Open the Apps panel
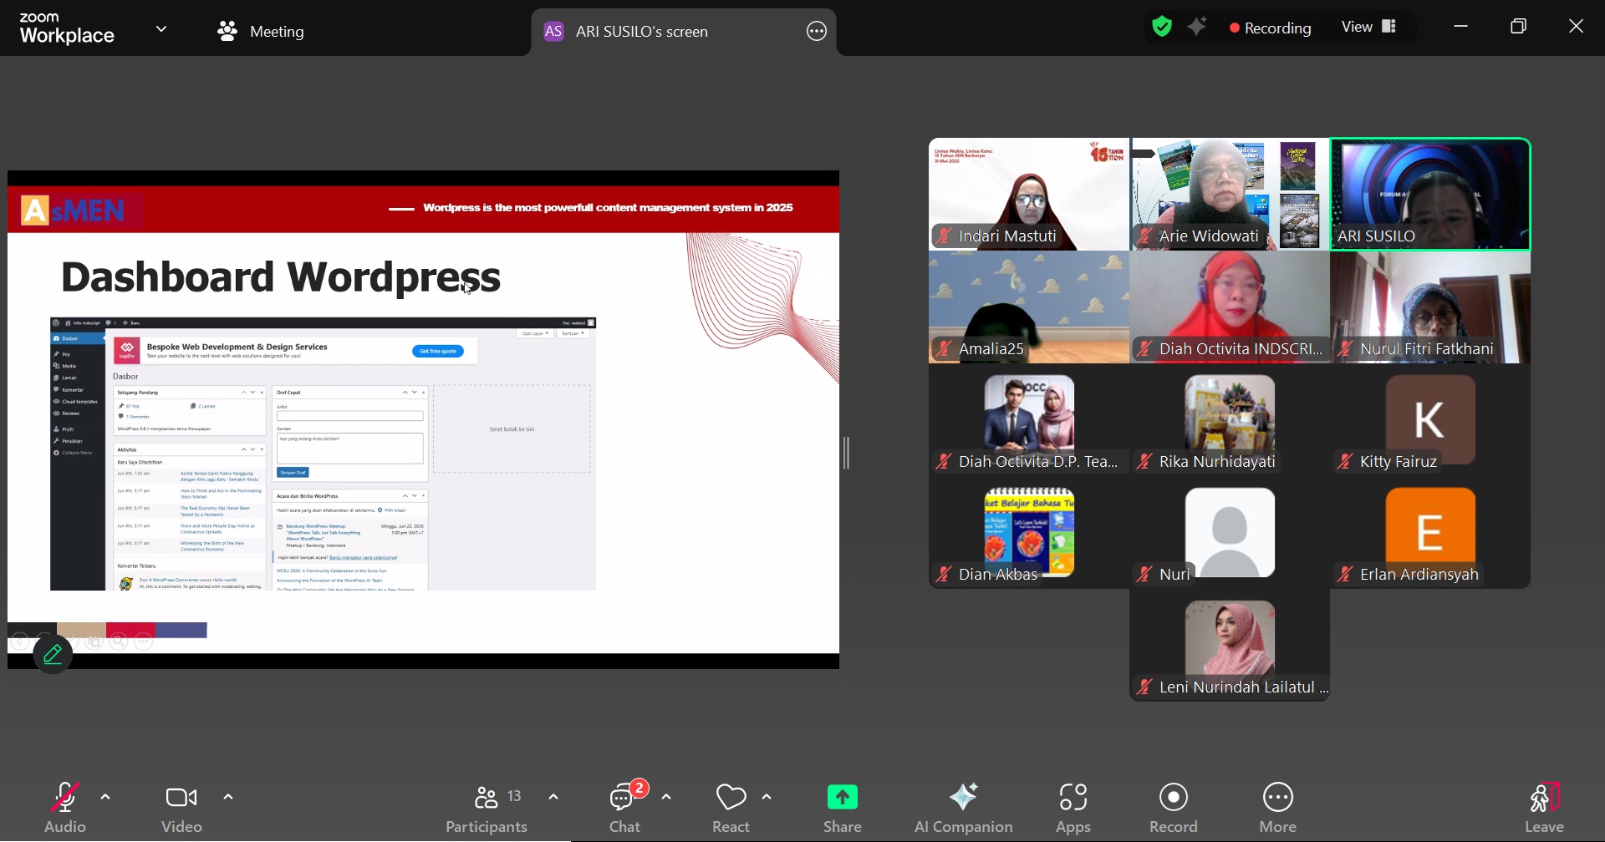The height and width of the screenshot is (842, 1605). [1073, 808]
